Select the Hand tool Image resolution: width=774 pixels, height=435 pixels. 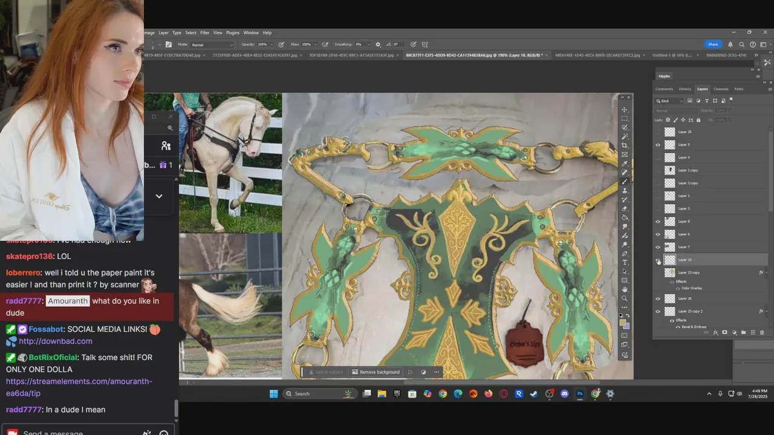625,289
